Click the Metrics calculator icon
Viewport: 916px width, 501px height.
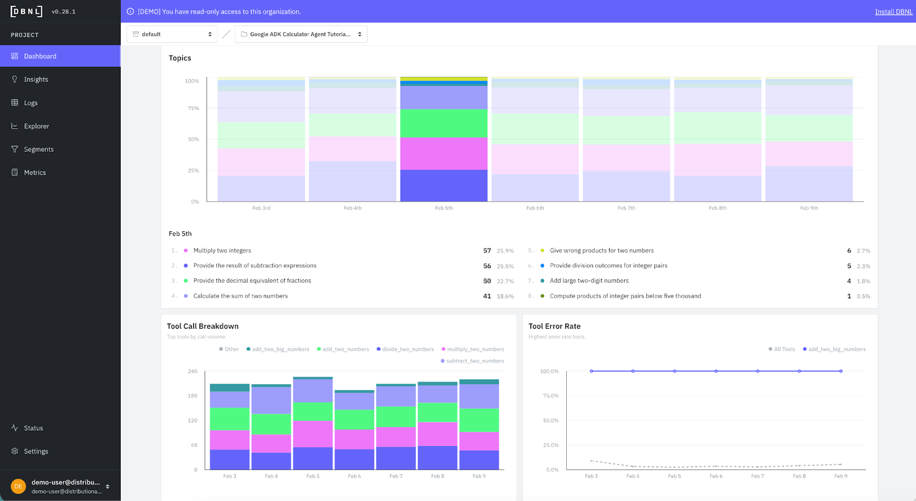15,172
